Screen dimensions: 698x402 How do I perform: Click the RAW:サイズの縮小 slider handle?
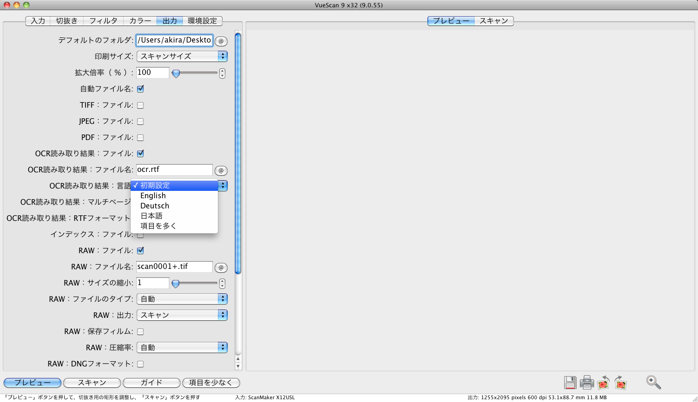(175, 283)
